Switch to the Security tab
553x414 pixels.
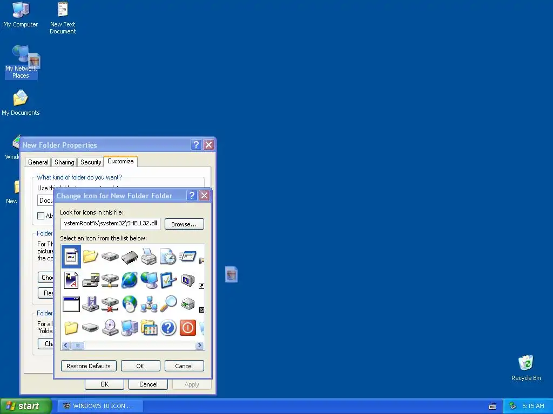[x=91, y=162]
